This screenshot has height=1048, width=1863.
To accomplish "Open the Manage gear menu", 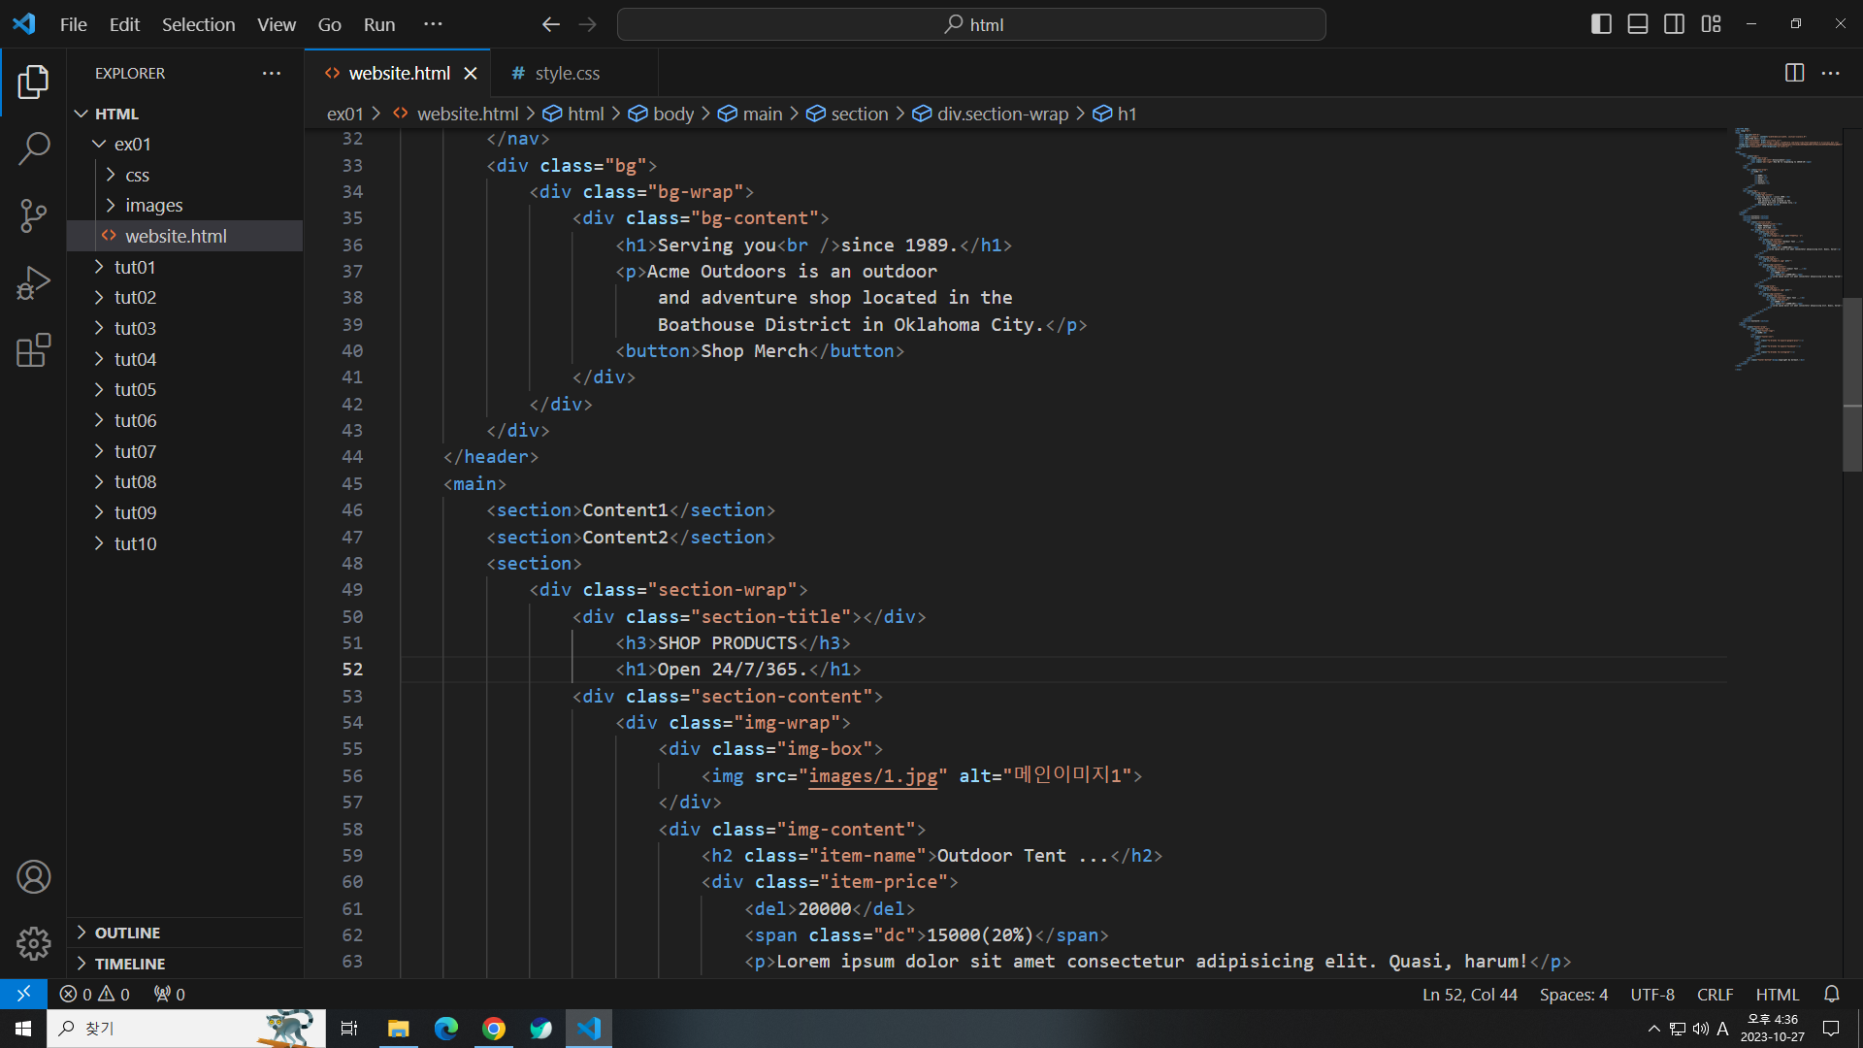I will [33, 943].
